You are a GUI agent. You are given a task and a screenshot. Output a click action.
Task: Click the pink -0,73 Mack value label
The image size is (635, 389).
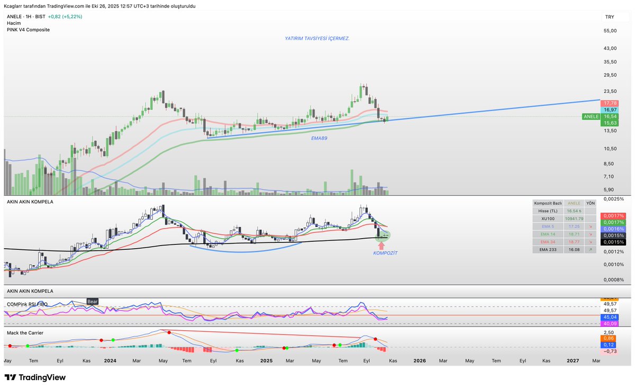pyautogui.click(x=609, y=351)
